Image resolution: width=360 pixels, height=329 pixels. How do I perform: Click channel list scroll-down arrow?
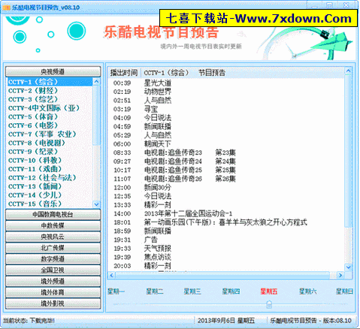[x=96, y=204]
